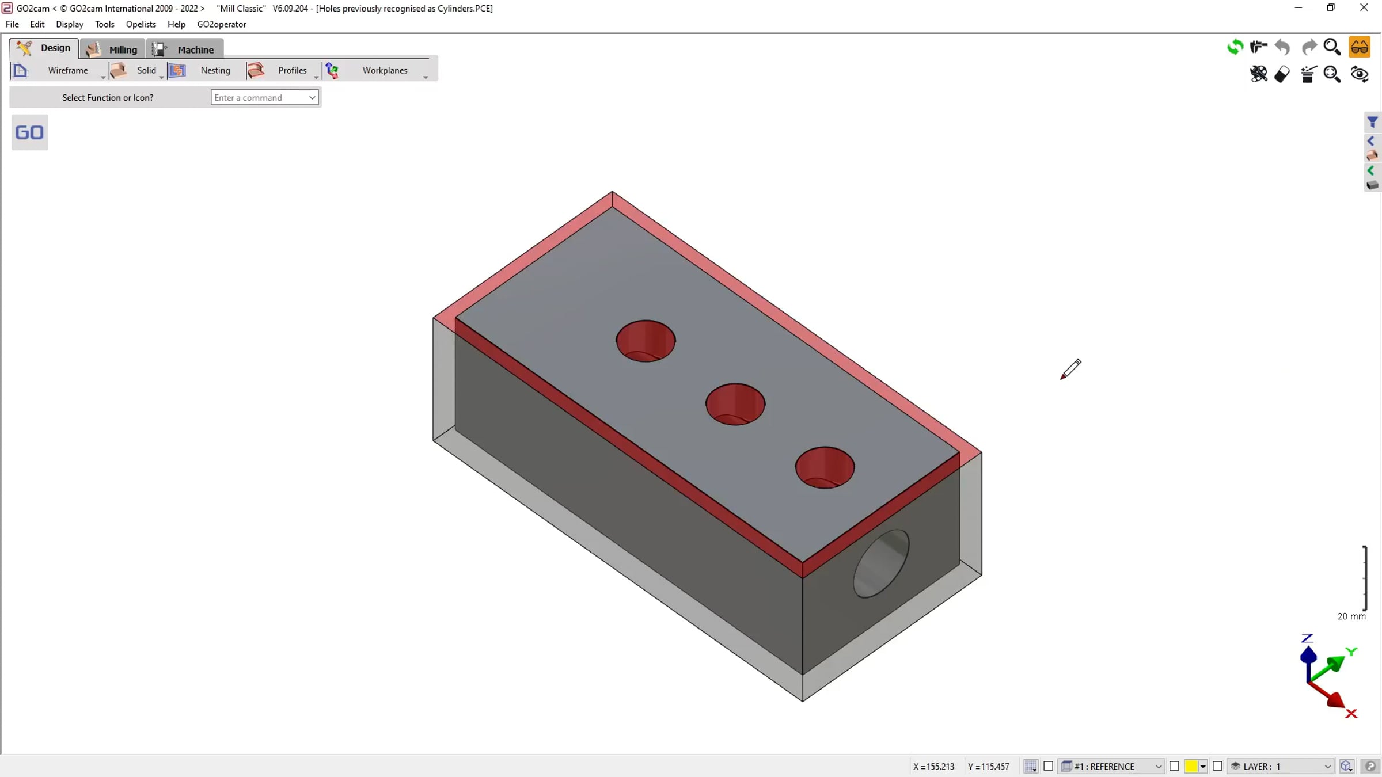1382x777 pixels.
Task: Open the Workplanes menu label
Action: (x=385, y=70)
